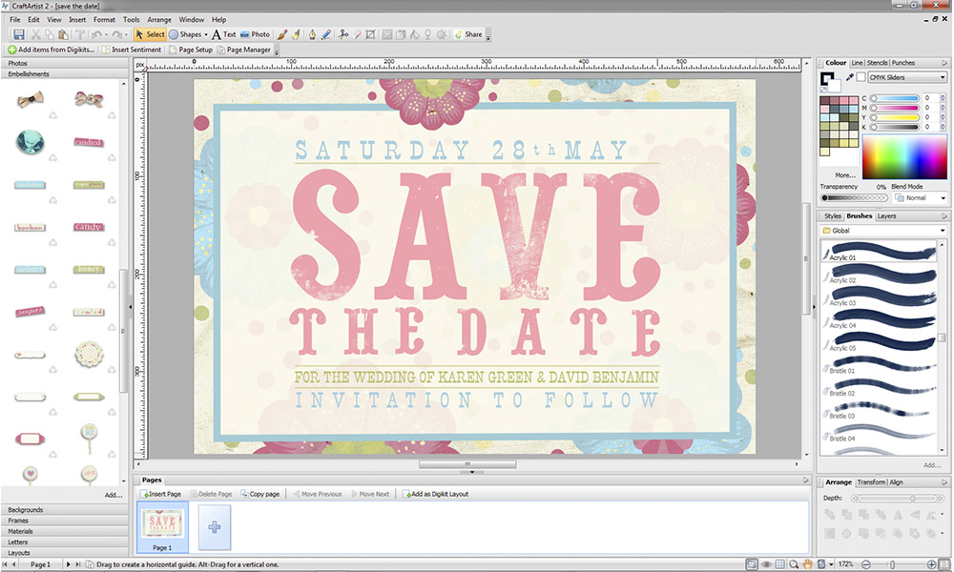Image resolution: width=954 pixels, height=572 pixels.
Task: Open the Arrange menu
Action: 158,19
